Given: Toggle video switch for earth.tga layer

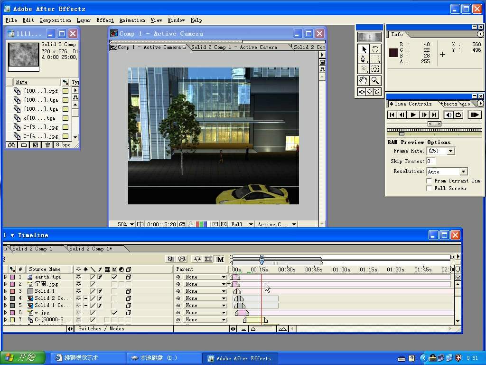Looking at the screenshot, I should pyautogui.click(x=79, y=277).
